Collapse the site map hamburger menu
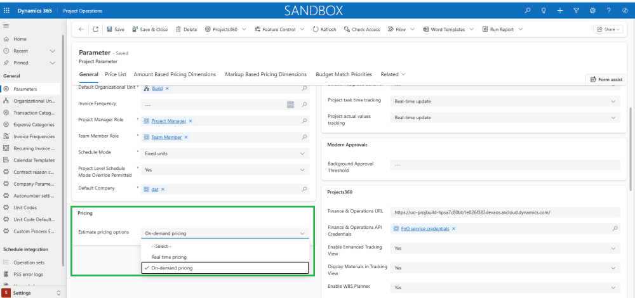This screenshot has height=298, width=635. (6, 25)
